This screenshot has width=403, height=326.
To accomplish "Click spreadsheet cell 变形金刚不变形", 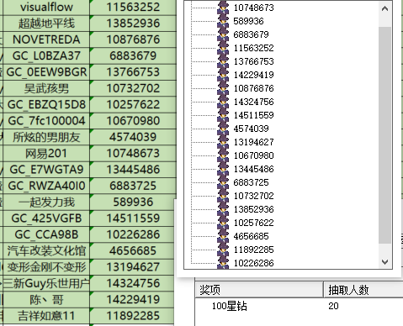I will (x=46, y=267).
